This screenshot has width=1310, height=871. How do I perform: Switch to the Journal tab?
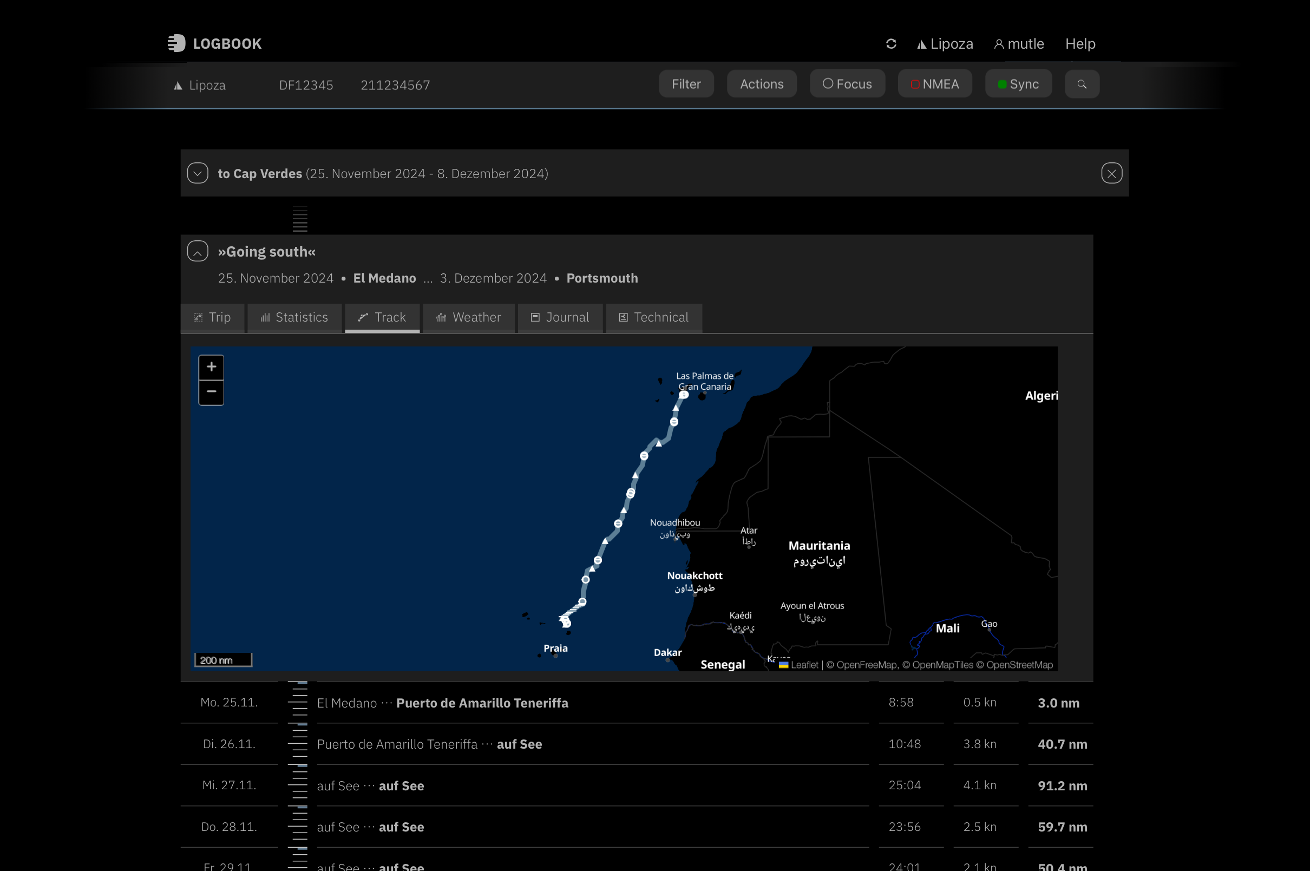(560, 317)
